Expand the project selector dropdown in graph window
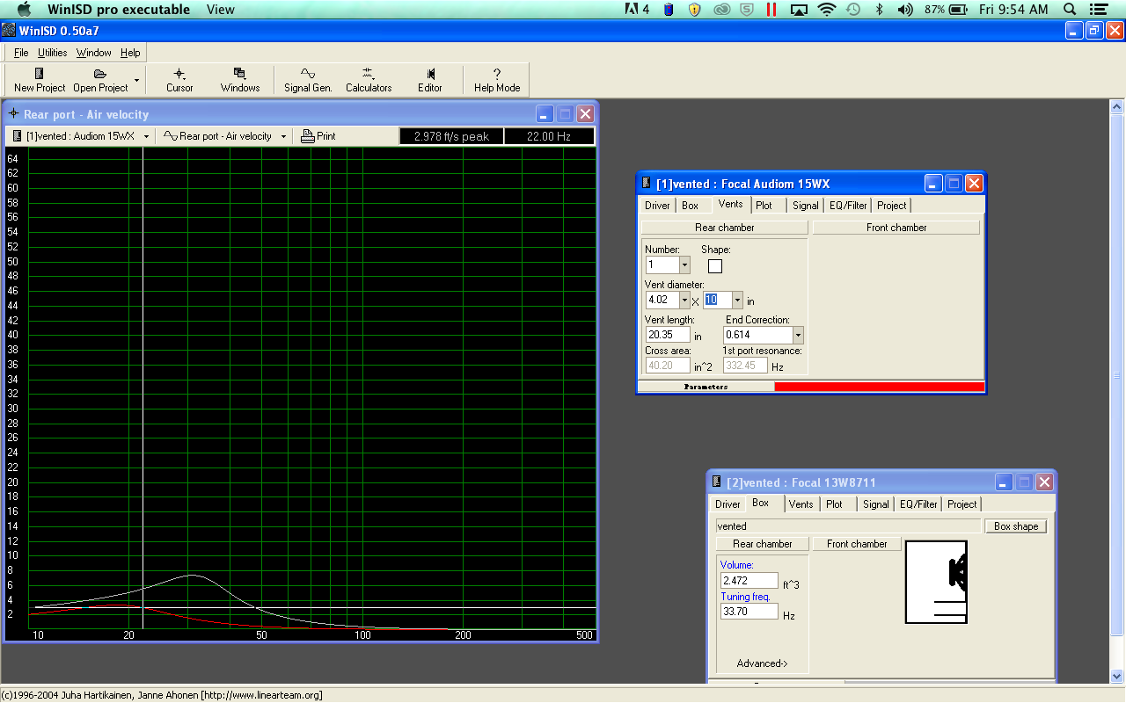1126x703 pixels. tap(146, 136)
